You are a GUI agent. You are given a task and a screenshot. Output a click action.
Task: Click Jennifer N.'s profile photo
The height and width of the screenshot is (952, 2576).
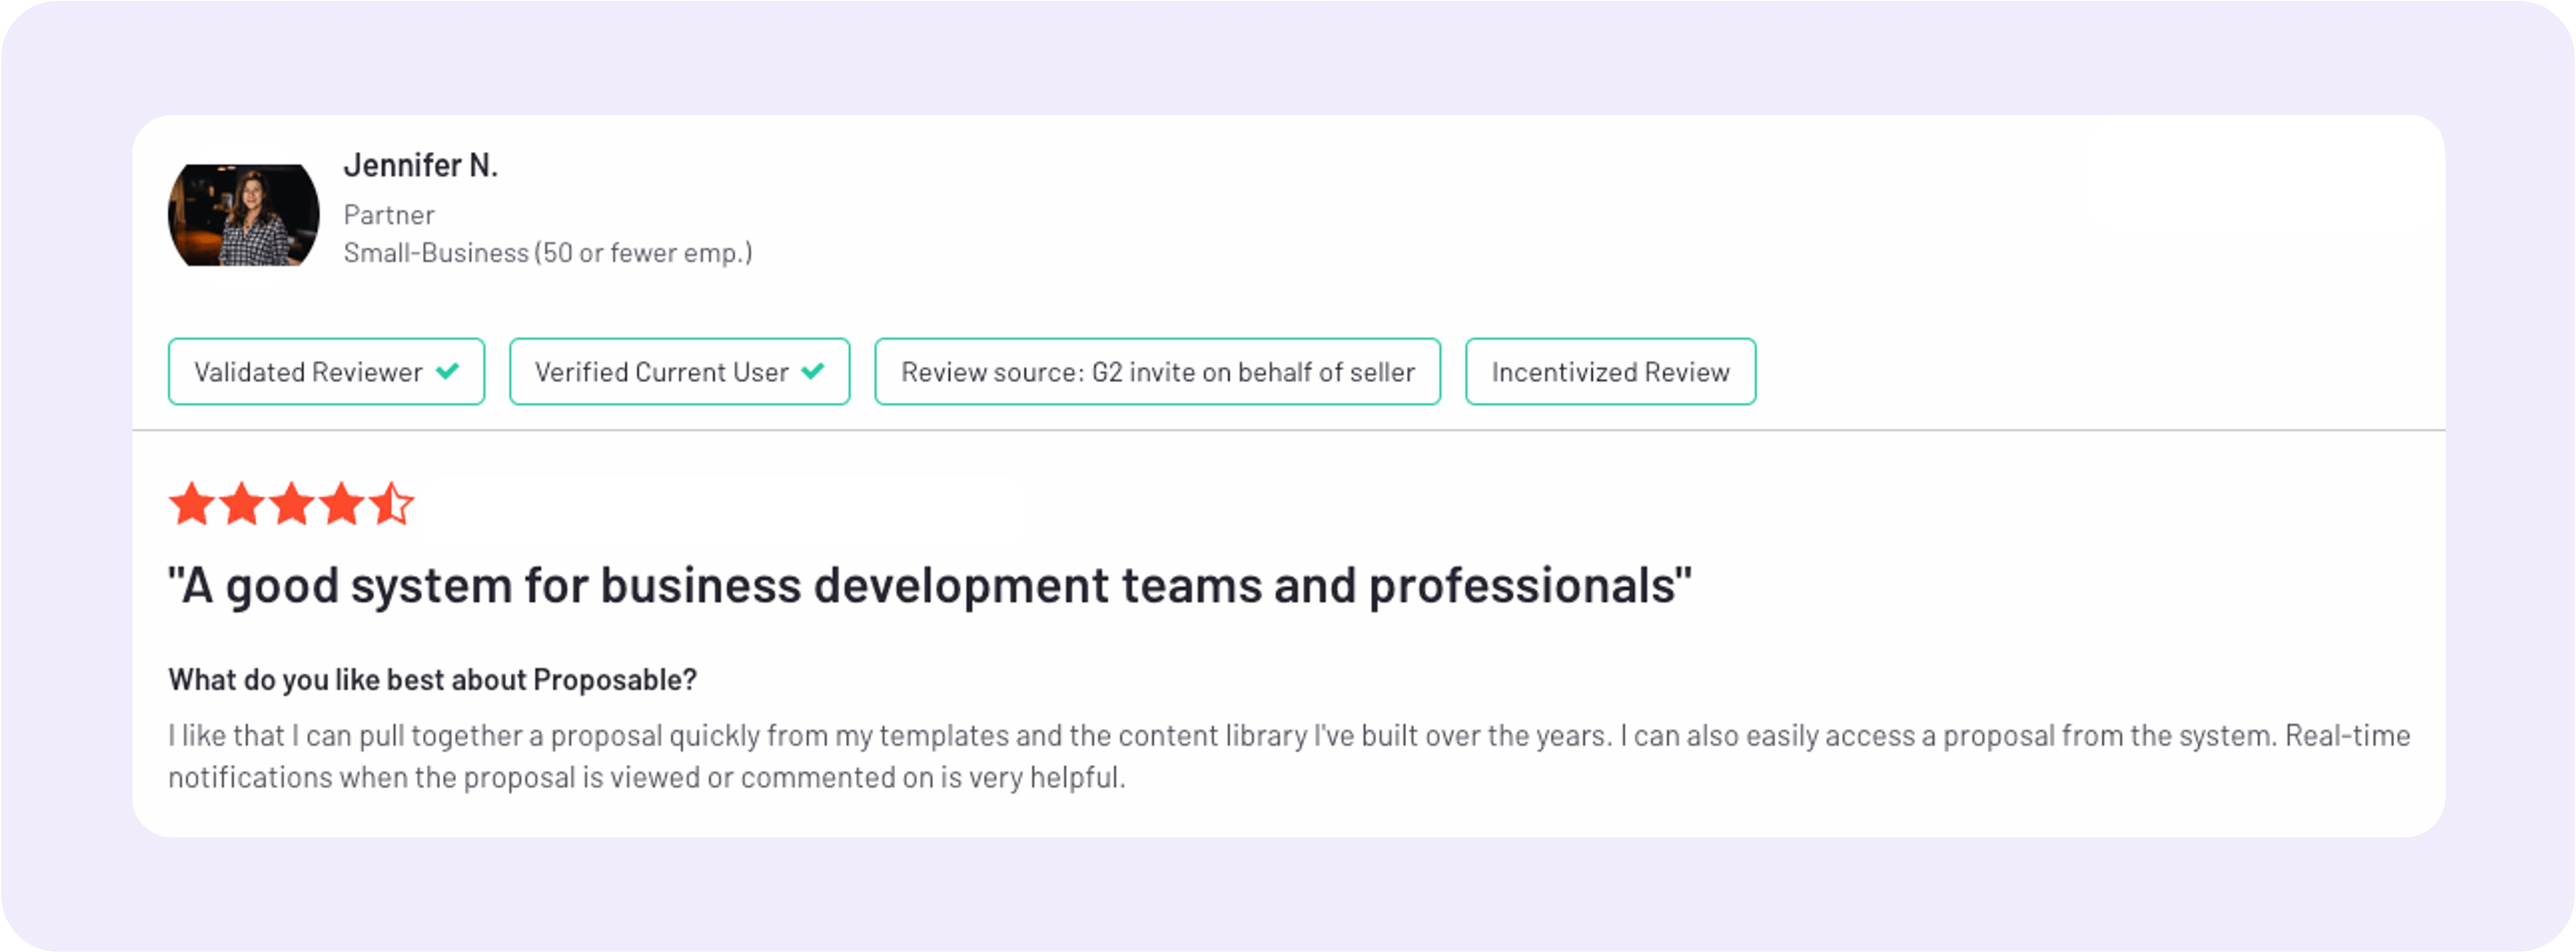click(243, 215)
